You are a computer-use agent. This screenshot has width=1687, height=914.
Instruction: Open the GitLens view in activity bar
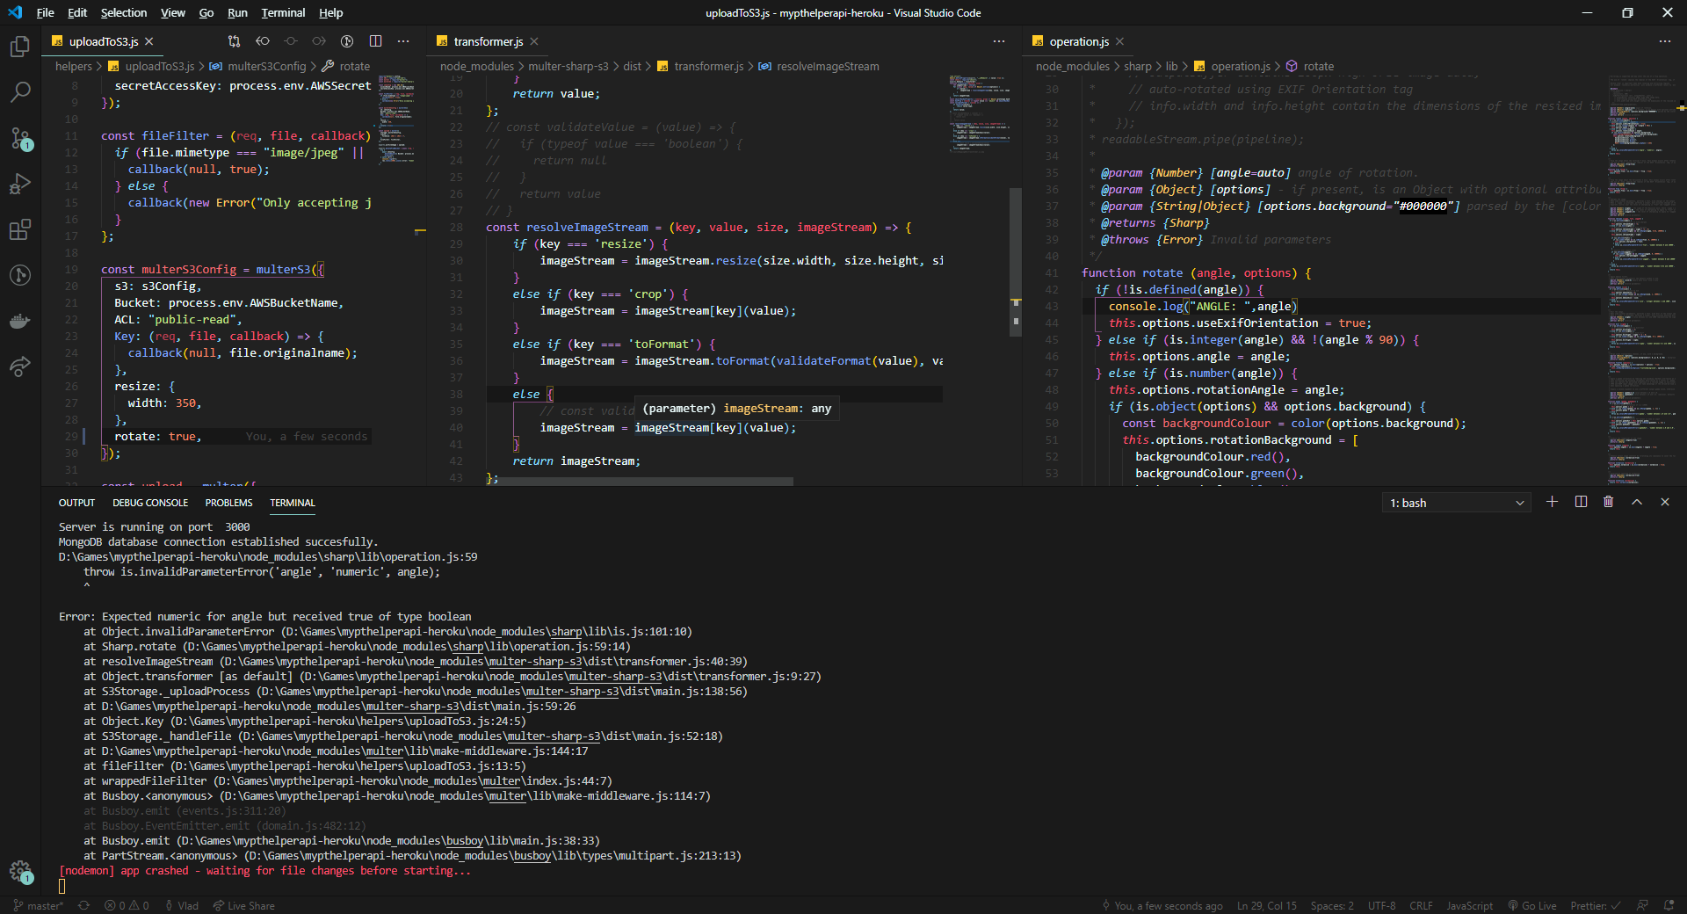[20, 275]
